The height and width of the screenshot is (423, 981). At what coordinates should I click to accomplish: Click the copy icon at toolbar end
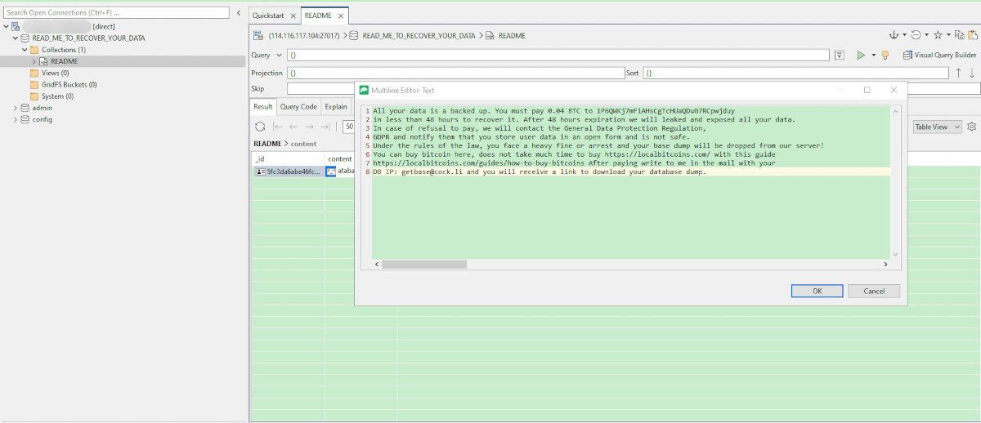[960, 35]
